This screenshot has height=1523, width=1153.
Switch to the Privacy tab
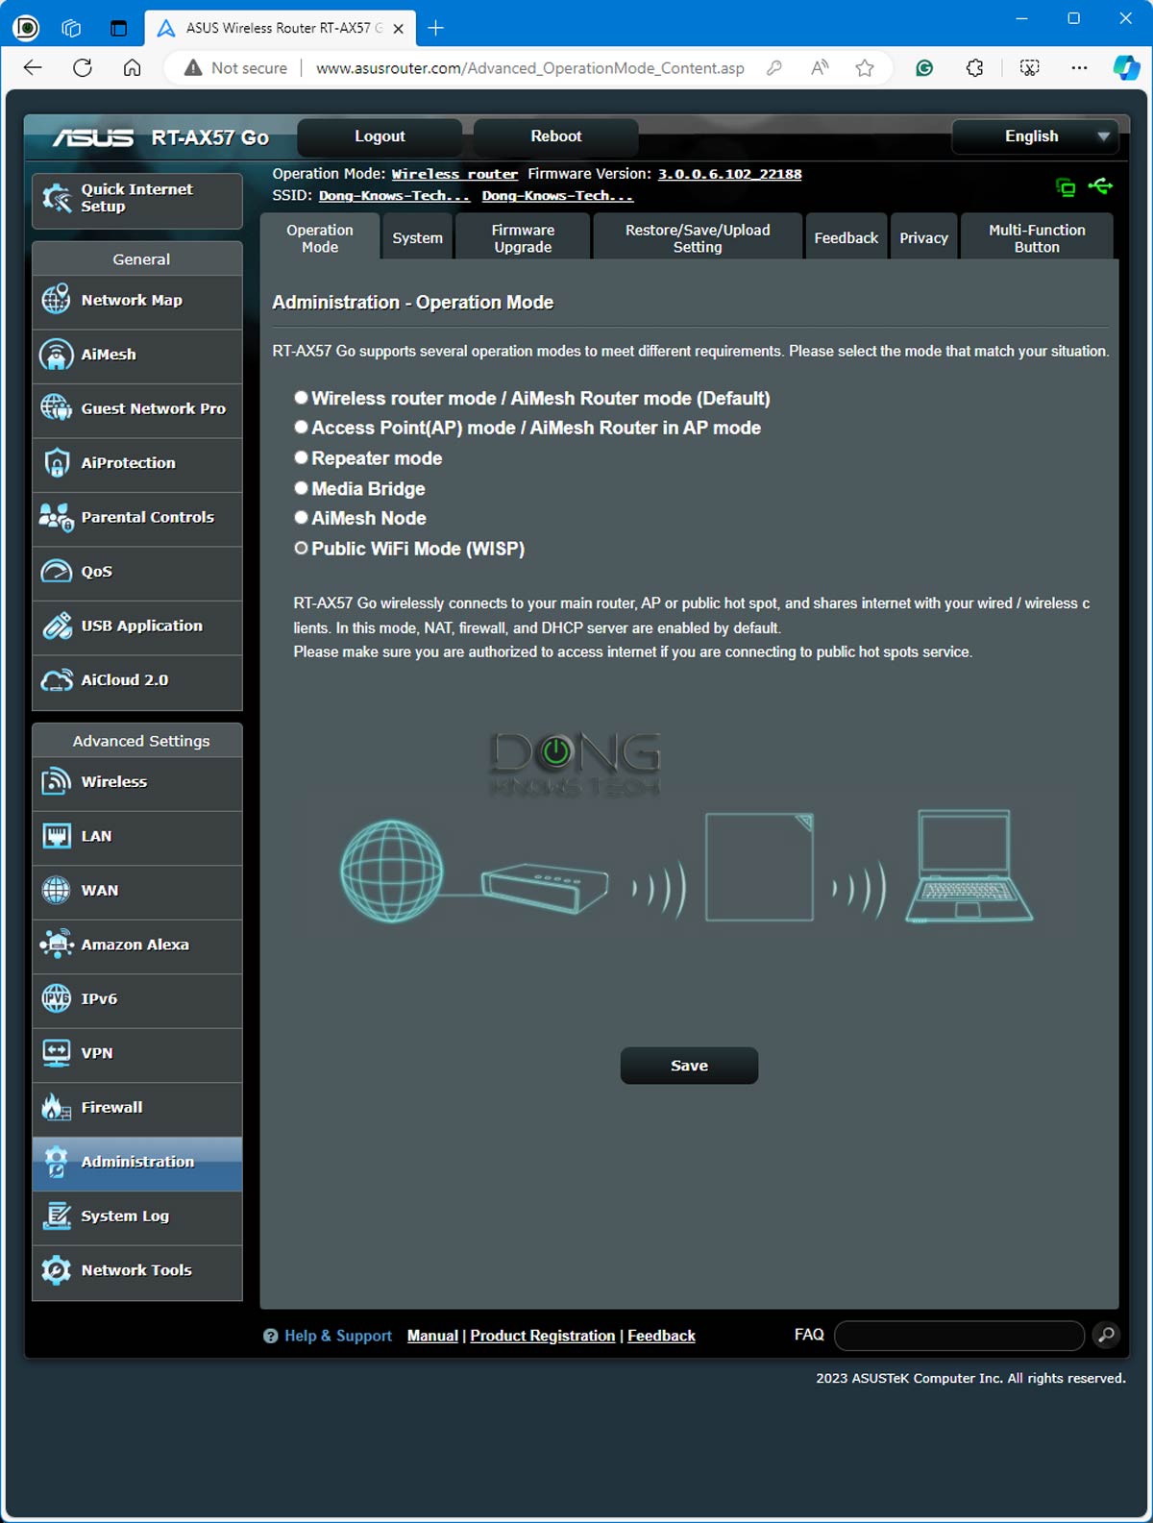(x=923, y=237)
